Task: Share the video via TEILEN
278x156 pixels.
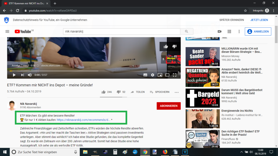Action: click(x=138, y=92)
